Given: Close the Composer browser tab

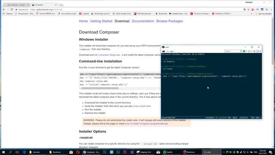Looking at the screenshot, I should click(56, 5).
